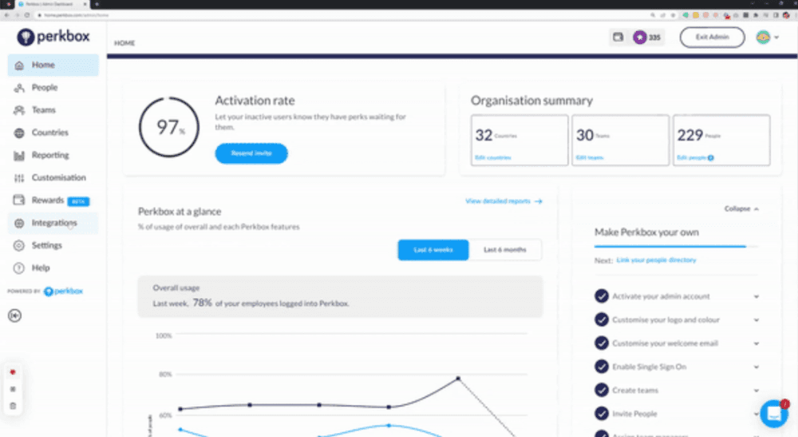This screenshot has height=437, width=798.
Task: Click the browser back arrow
Action: point(6,15)
